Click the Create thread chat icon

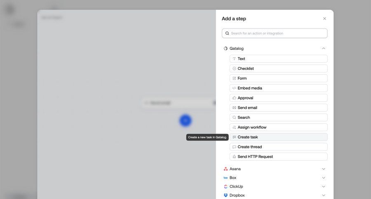coord(234,147)
